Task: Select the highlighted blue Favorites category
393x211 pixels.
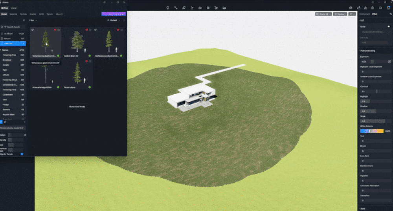Action: pos(13,44)
